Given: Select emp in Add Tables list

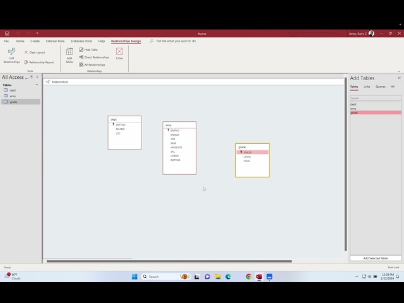Looking at the screenshot, I should click(376, 109).
